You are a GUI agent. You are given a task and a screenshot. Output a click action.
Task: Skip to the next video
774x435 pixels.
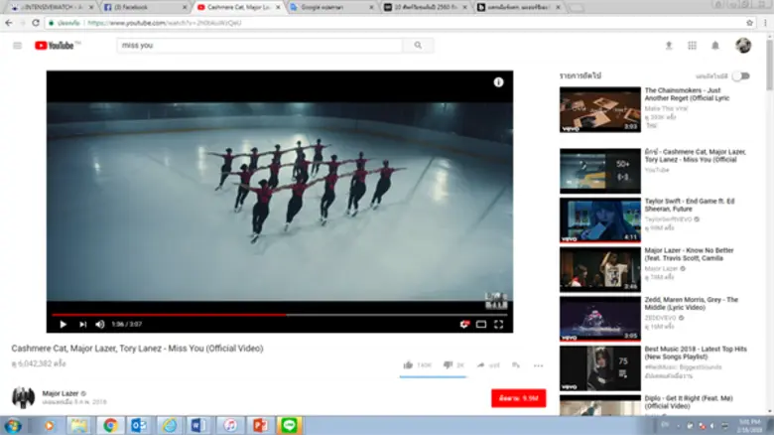[x=82, y=325]
